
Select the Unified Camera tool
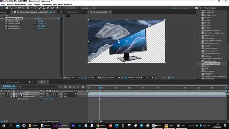pos(19,8)
